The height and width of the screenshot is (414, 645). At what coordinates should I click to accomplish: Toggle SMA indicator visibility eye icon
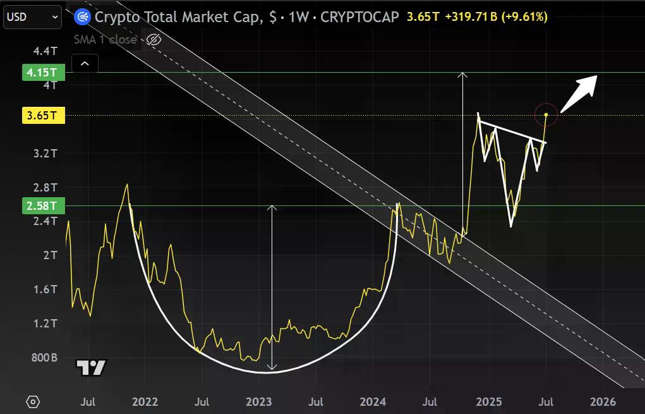154,40
